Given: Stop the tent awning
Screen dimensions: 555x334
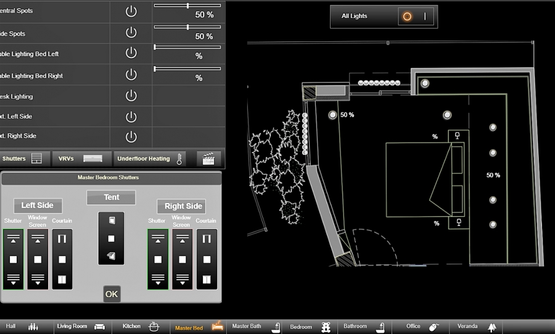Looking at the screenshot, I should point(111,239).
